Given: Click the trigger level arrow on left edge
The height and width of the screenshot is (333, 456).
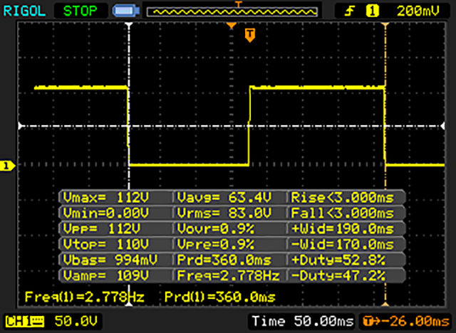Looking at the screenshot, I should 20,126.
